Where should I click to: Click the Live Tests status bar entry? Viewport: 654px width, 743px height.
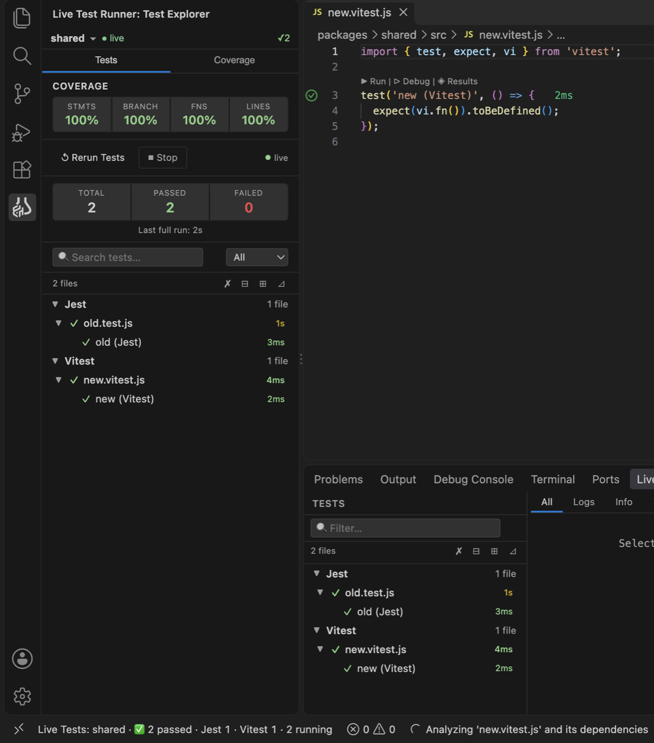pos(185,729)
